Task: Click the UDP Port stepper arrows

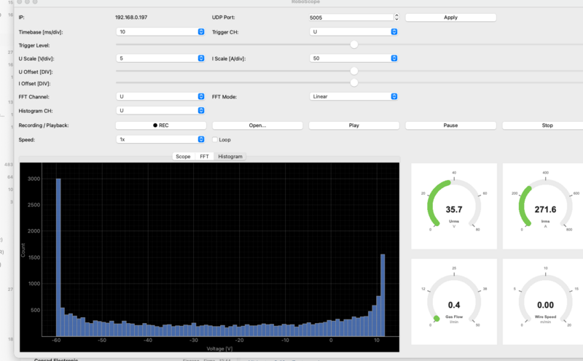Action: (x=396, y=17)
